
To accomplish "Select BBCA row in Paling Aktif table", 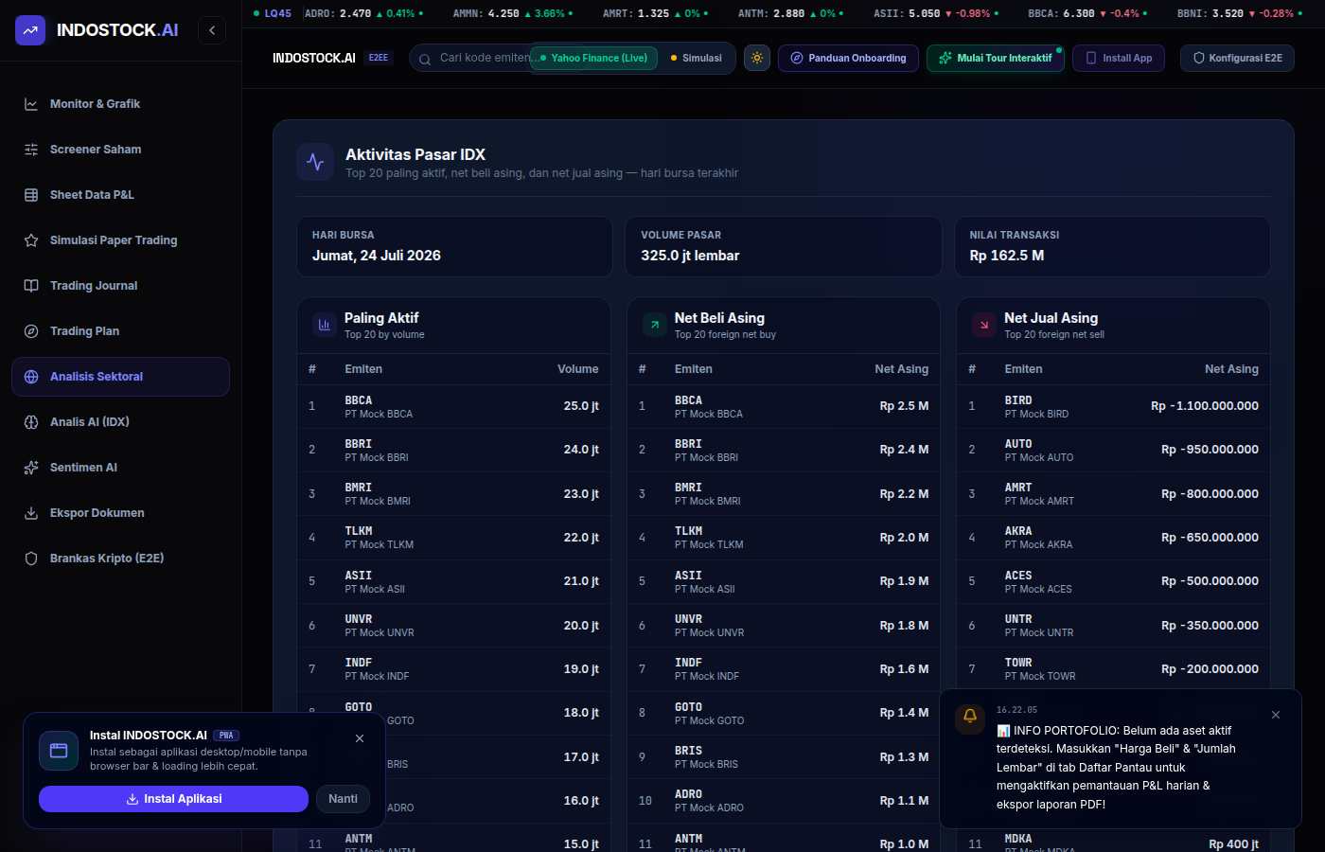I will [453, 406].
